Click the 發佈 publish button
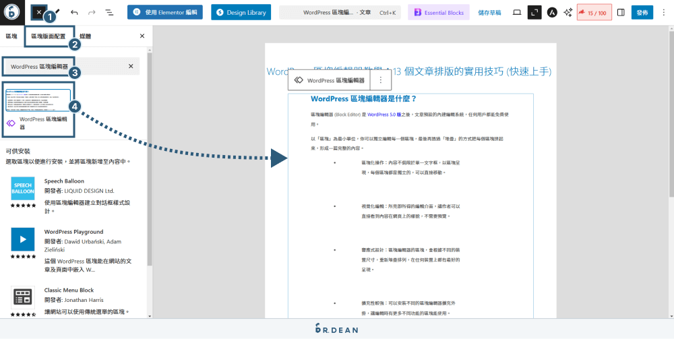This screenshot has width=674, height=339. coord(642,12)
